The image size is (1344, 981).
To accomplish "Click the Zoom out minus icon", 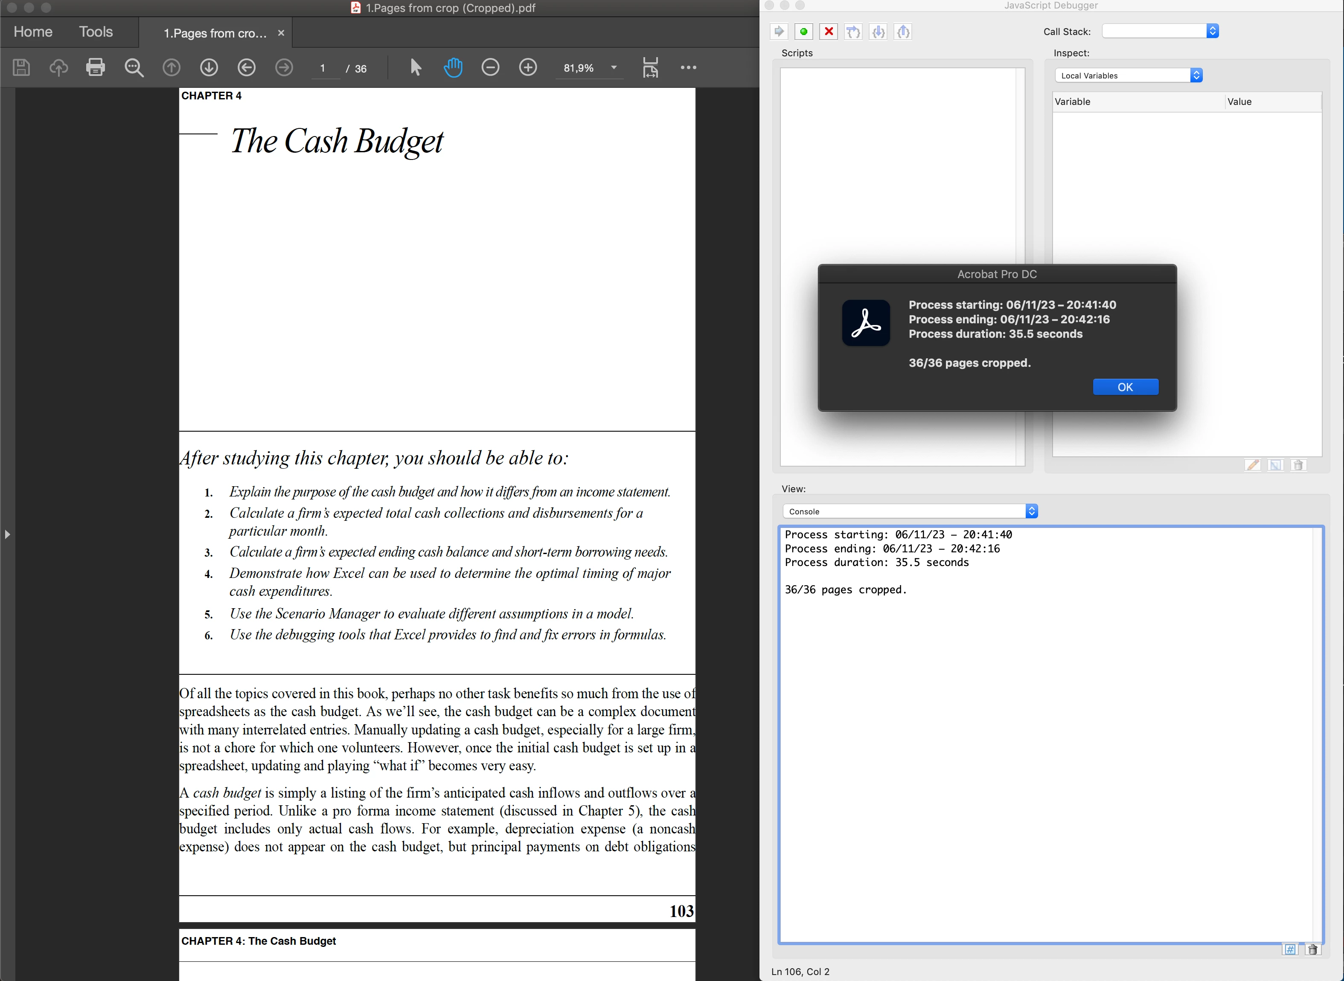I will point(490,67).
